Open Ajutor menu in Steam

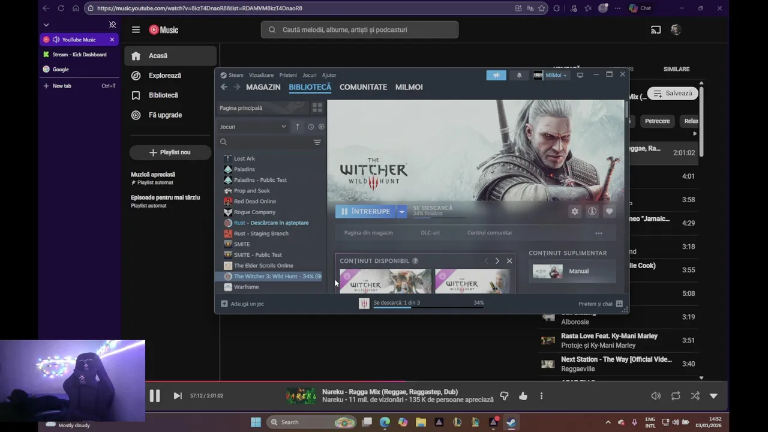pos(329,75)
